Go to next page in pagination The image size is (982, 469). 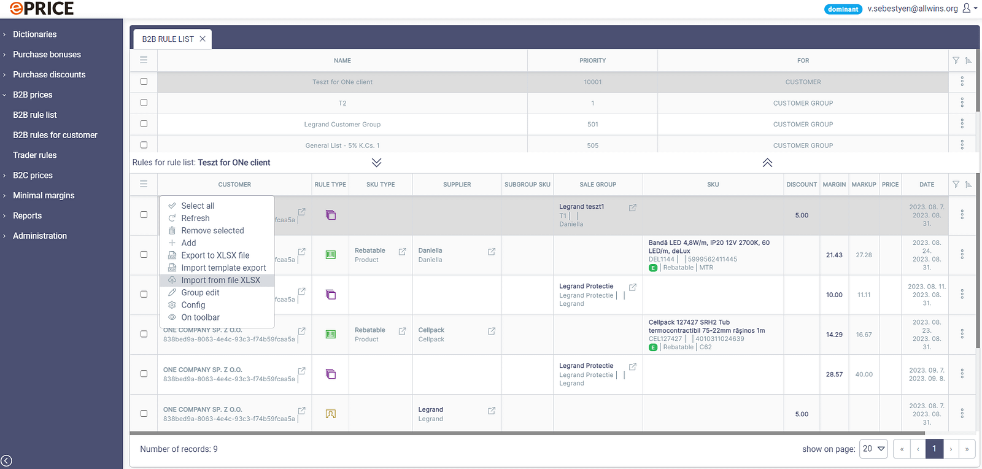(951, 449)
